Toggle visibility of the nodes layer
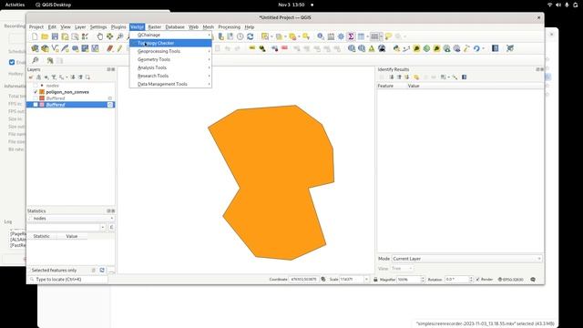Image resolution: width=583 pixels, height=328 pixels. click(36, 86)
